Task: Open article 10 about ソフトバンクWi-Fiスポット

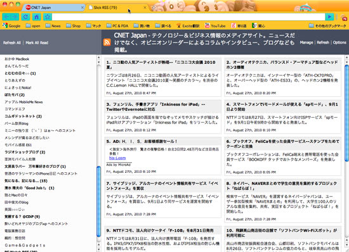Action: point(282,232)
